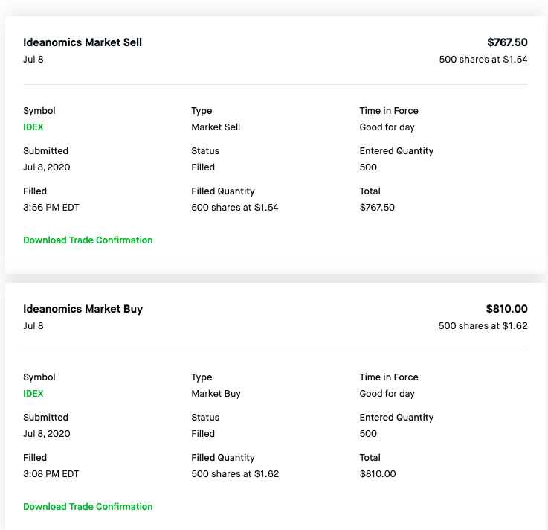Screen dimensions: 548x530
Task: Click the bold $810.00 header amount
Action: coord(506,309)
